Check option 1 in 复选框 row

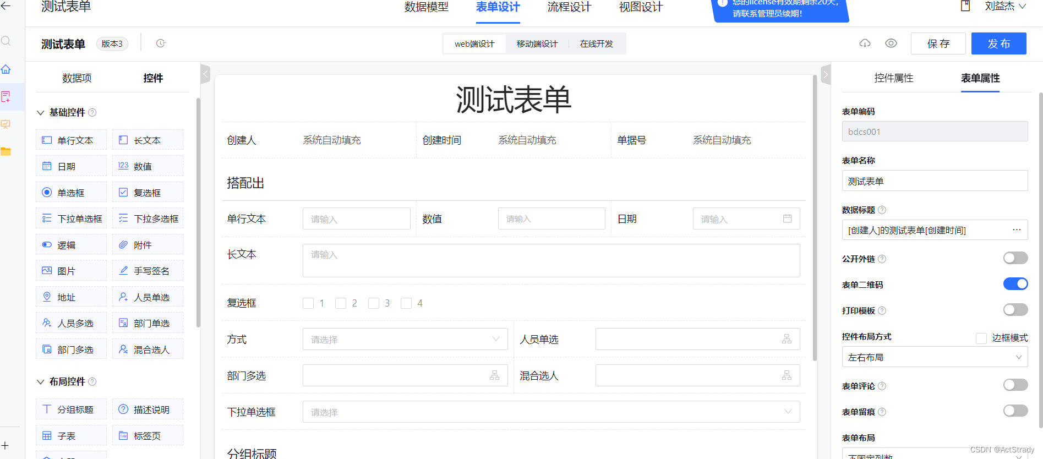308,303
